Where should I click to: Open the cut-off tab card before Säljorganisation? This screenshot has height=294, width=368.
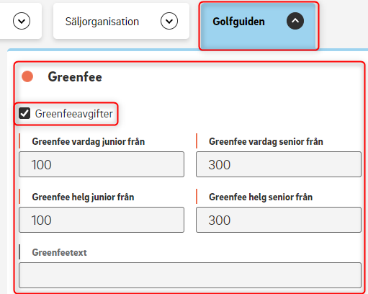coord(21,21)
